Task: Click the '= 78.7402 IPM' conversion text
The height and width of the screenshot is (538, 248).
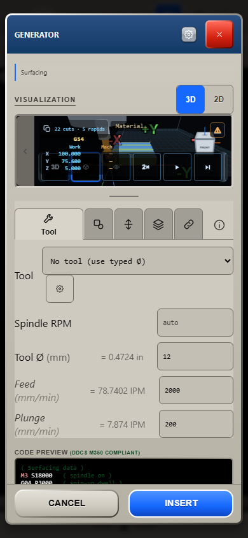Action: point(118,391)
